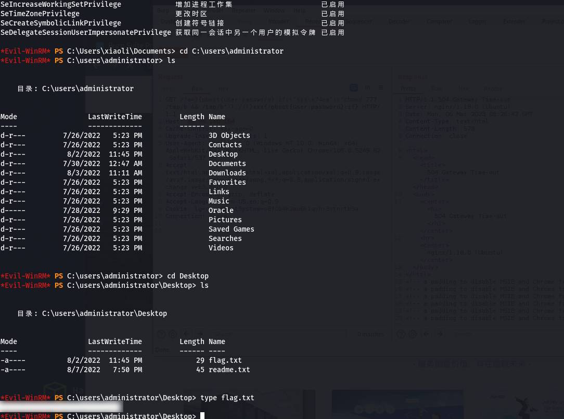Click the Links directory entry

pos(219,192)
